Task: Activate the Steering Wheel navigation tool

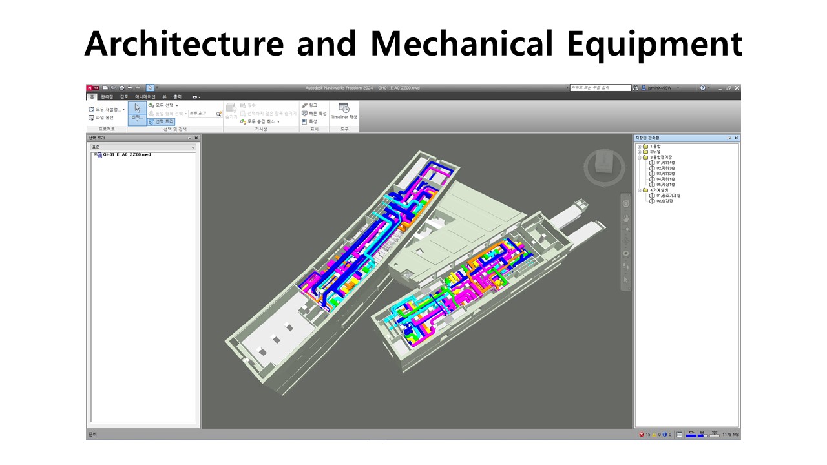Action: [x=625, y=203]
